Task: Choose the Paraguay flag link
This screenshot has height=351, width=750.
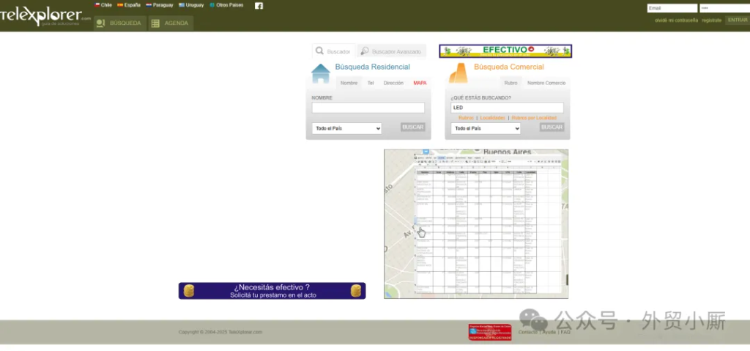Action: (160, 5)
